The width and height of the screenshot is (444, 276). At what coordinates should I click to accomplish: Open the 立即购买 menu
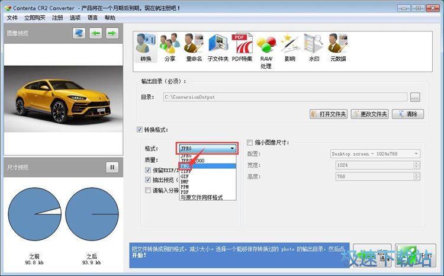pos(34,18)
